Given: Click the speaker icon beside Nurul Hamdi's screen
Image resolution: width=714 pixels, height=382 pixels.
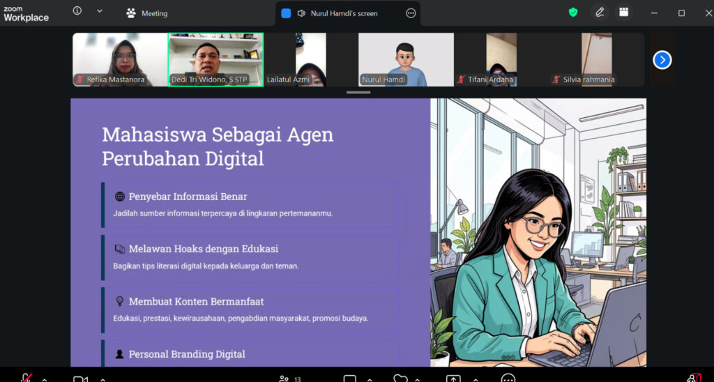Looking at the screenshot, I should click(x=301, y=14).
